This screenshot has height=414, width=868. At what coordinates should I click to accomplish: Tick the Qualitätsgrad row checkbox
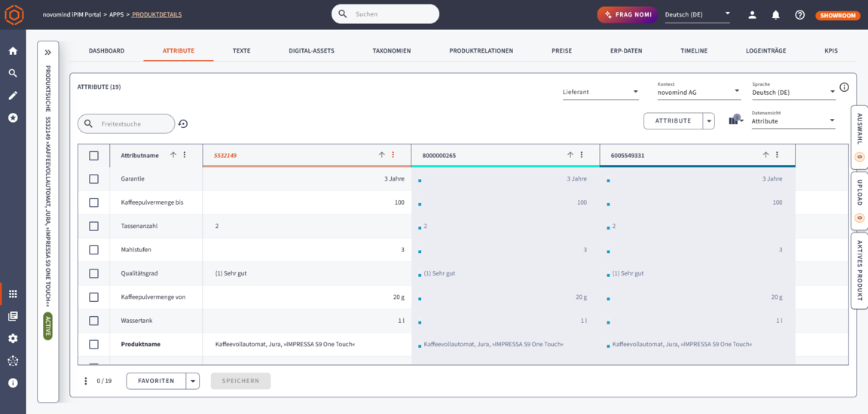click(x=93, y=273)
